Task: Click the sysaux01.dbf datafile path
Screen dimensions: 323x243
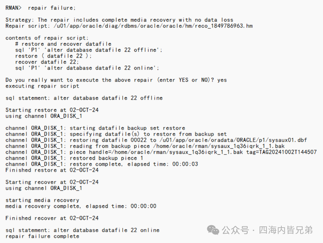Action: 233,140
